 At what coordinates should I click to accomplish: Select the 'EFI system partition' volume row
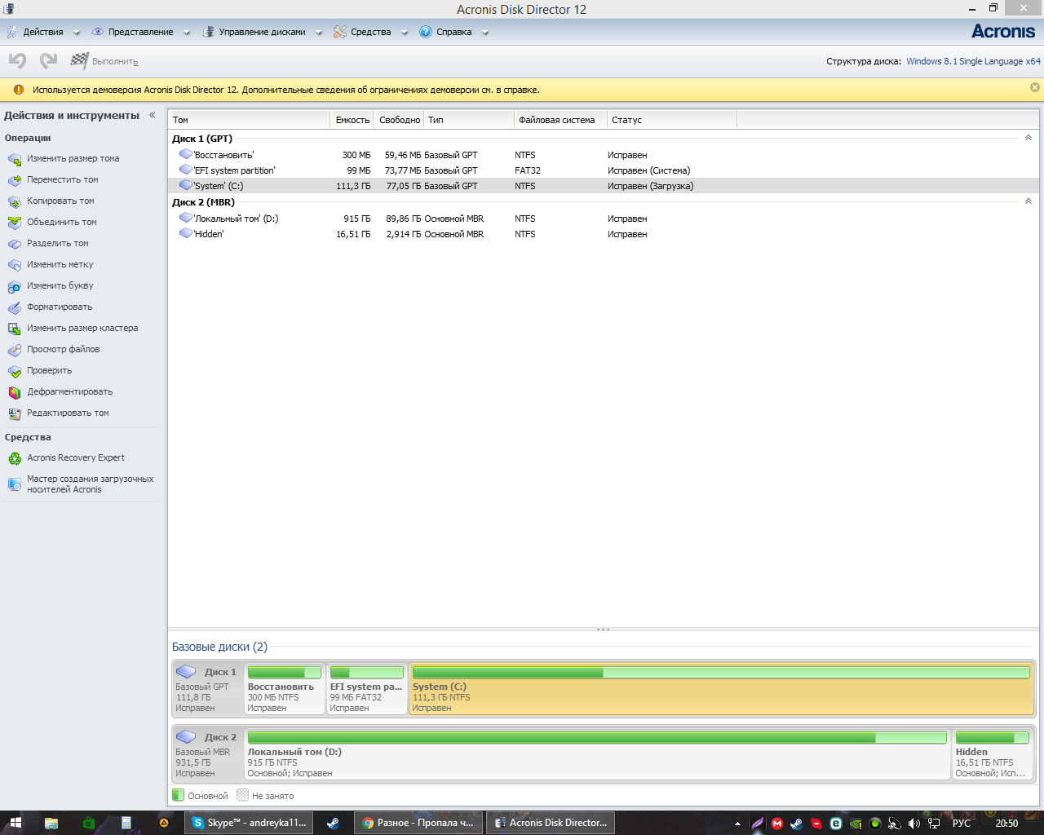(x=604, y=170)
